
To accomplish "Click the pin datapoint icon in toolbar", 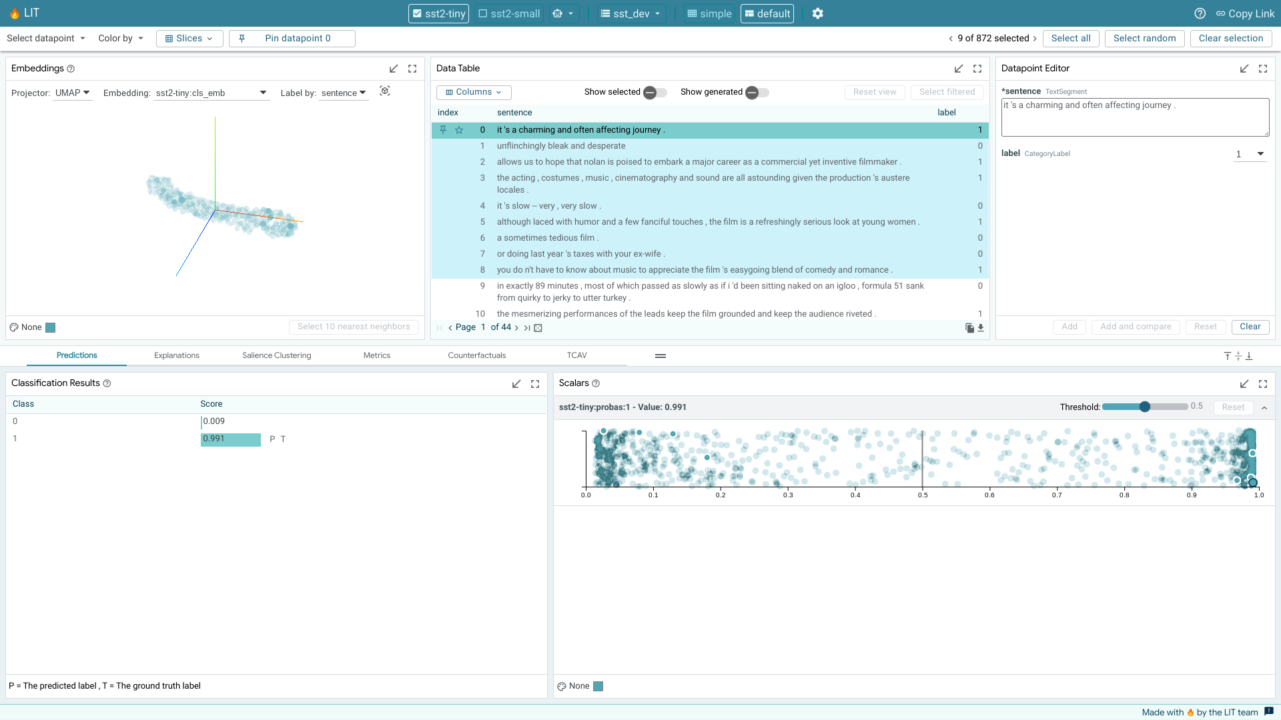I will (243, 38).
